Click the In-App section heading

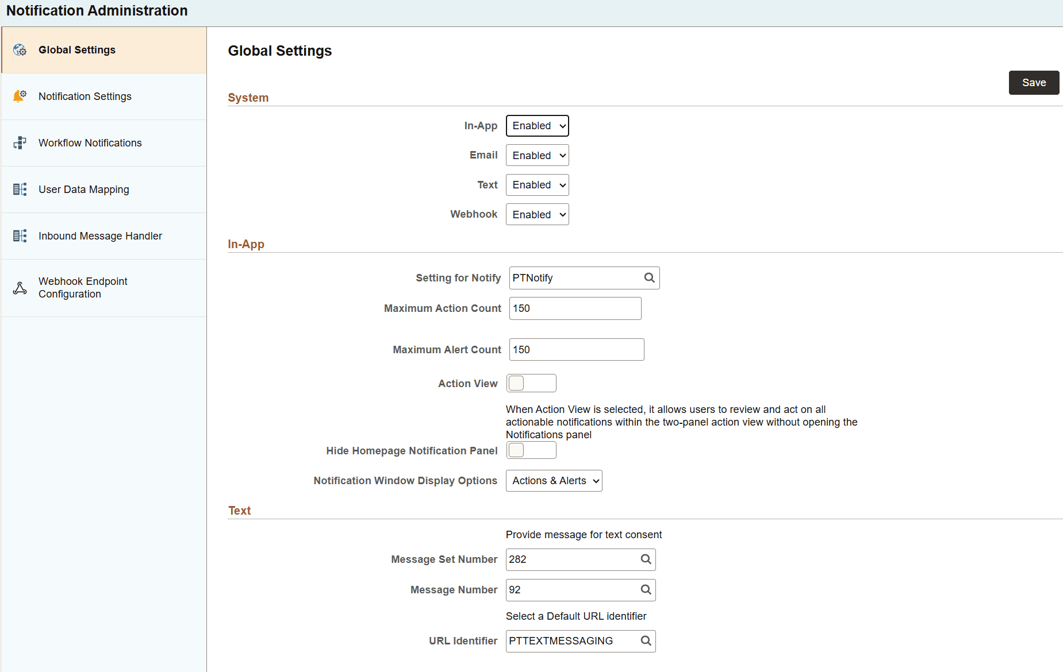246,244
